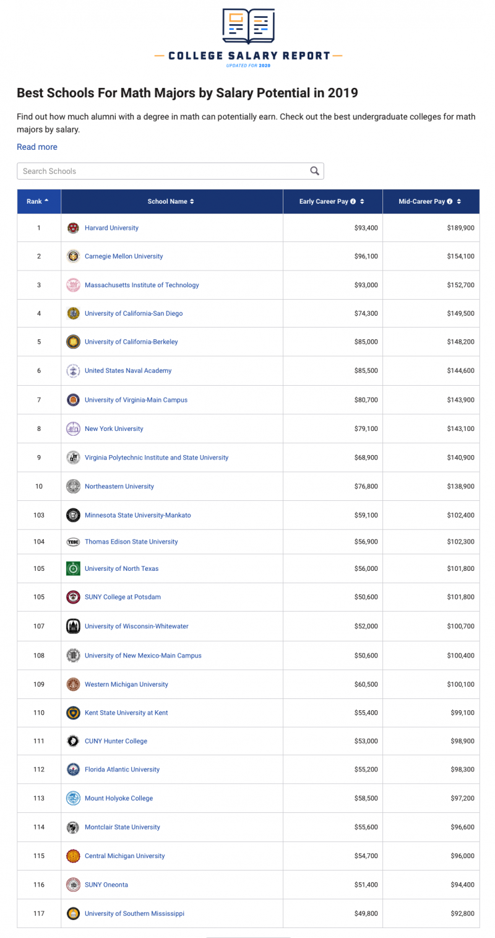Screen dimensions: 495x938
Task: Open the CUNY Hunter College link
Action: 116,741
